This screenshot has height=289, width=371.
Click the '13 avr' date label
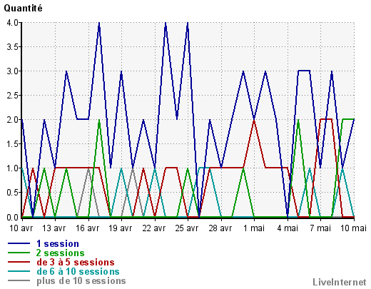coord(54,228)
